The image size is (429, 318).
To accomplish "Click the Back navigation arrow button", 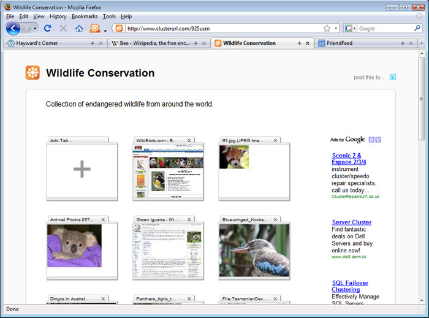I will pos(13,28).
